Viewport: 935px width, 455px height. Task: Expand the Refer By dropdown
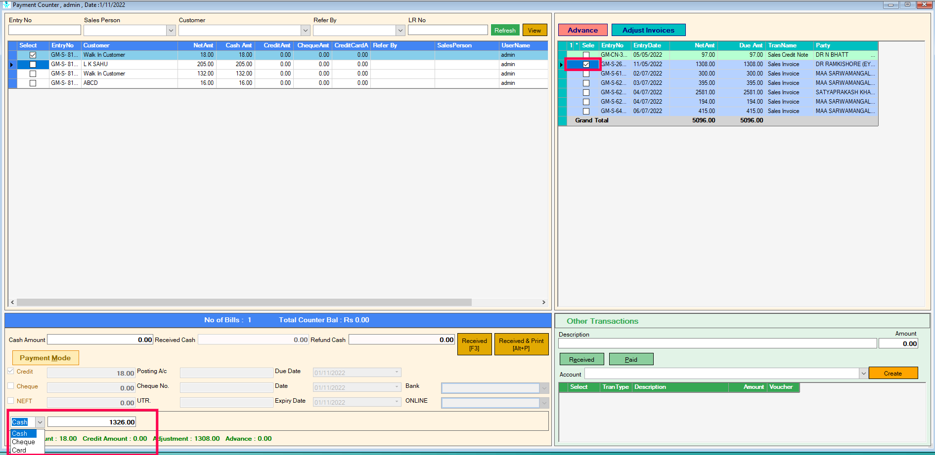pos(400,31)
